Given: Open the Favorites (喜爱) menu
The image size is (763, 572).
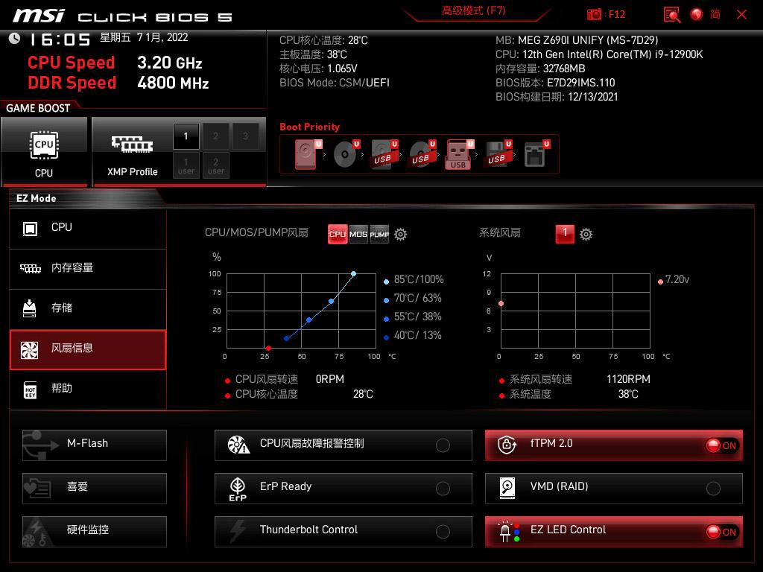Looking at the screenshot, I should point(95,489).
